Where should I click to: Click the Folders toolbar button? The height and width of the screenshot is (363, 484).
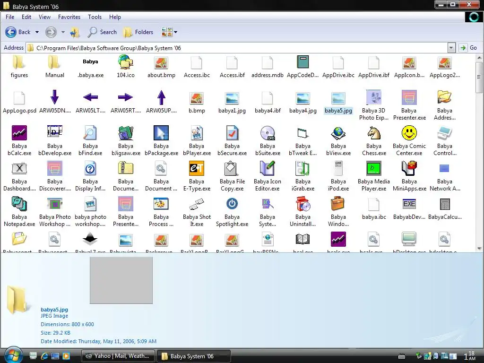coord(138,32)
